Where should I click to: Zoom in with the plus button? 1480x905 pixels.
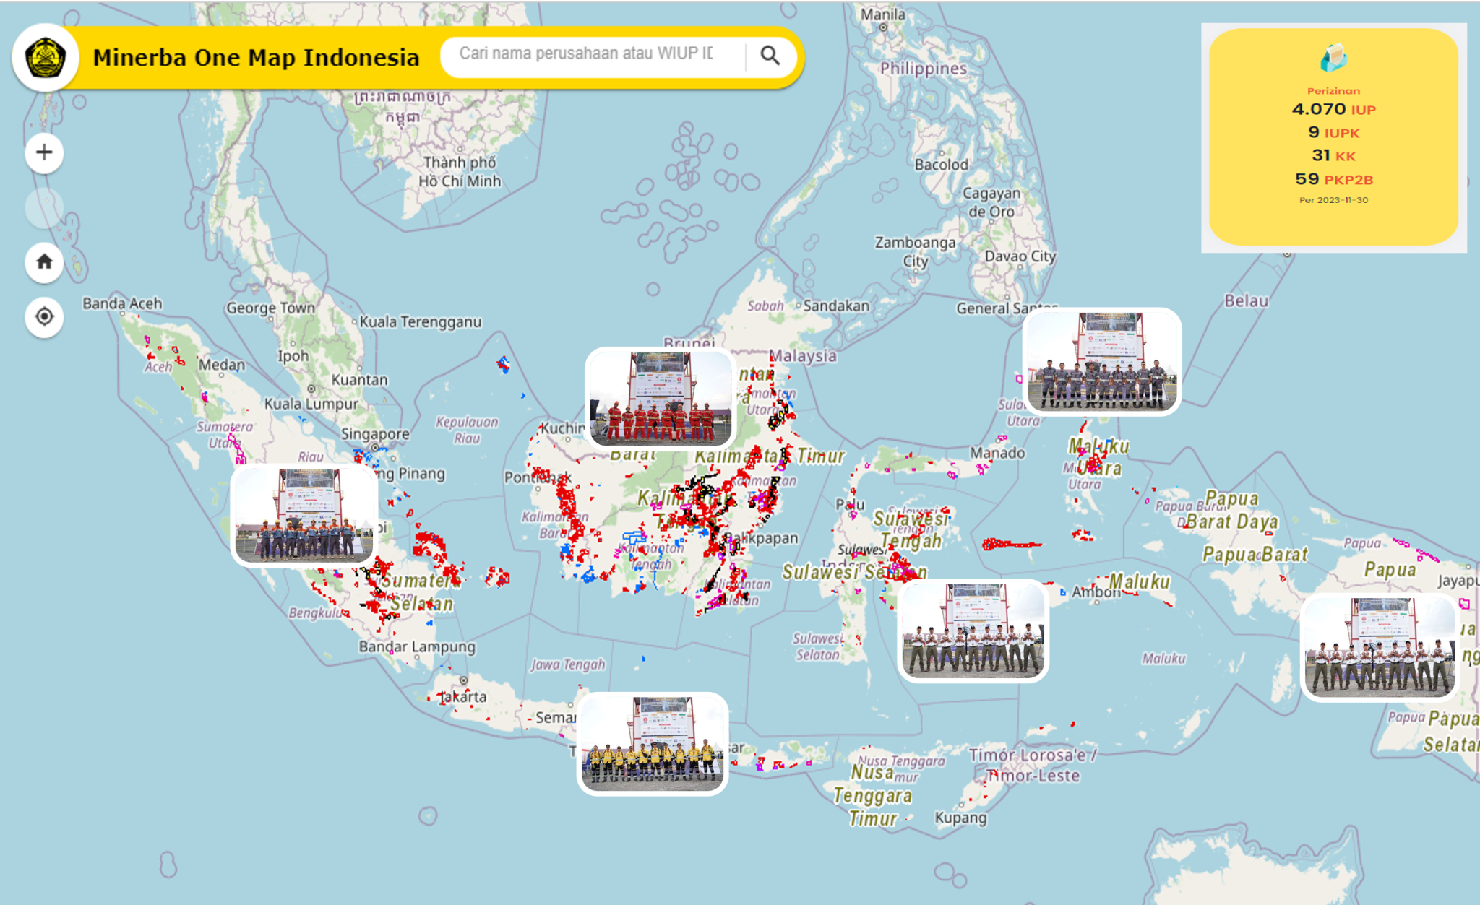[x=44, y=152]
